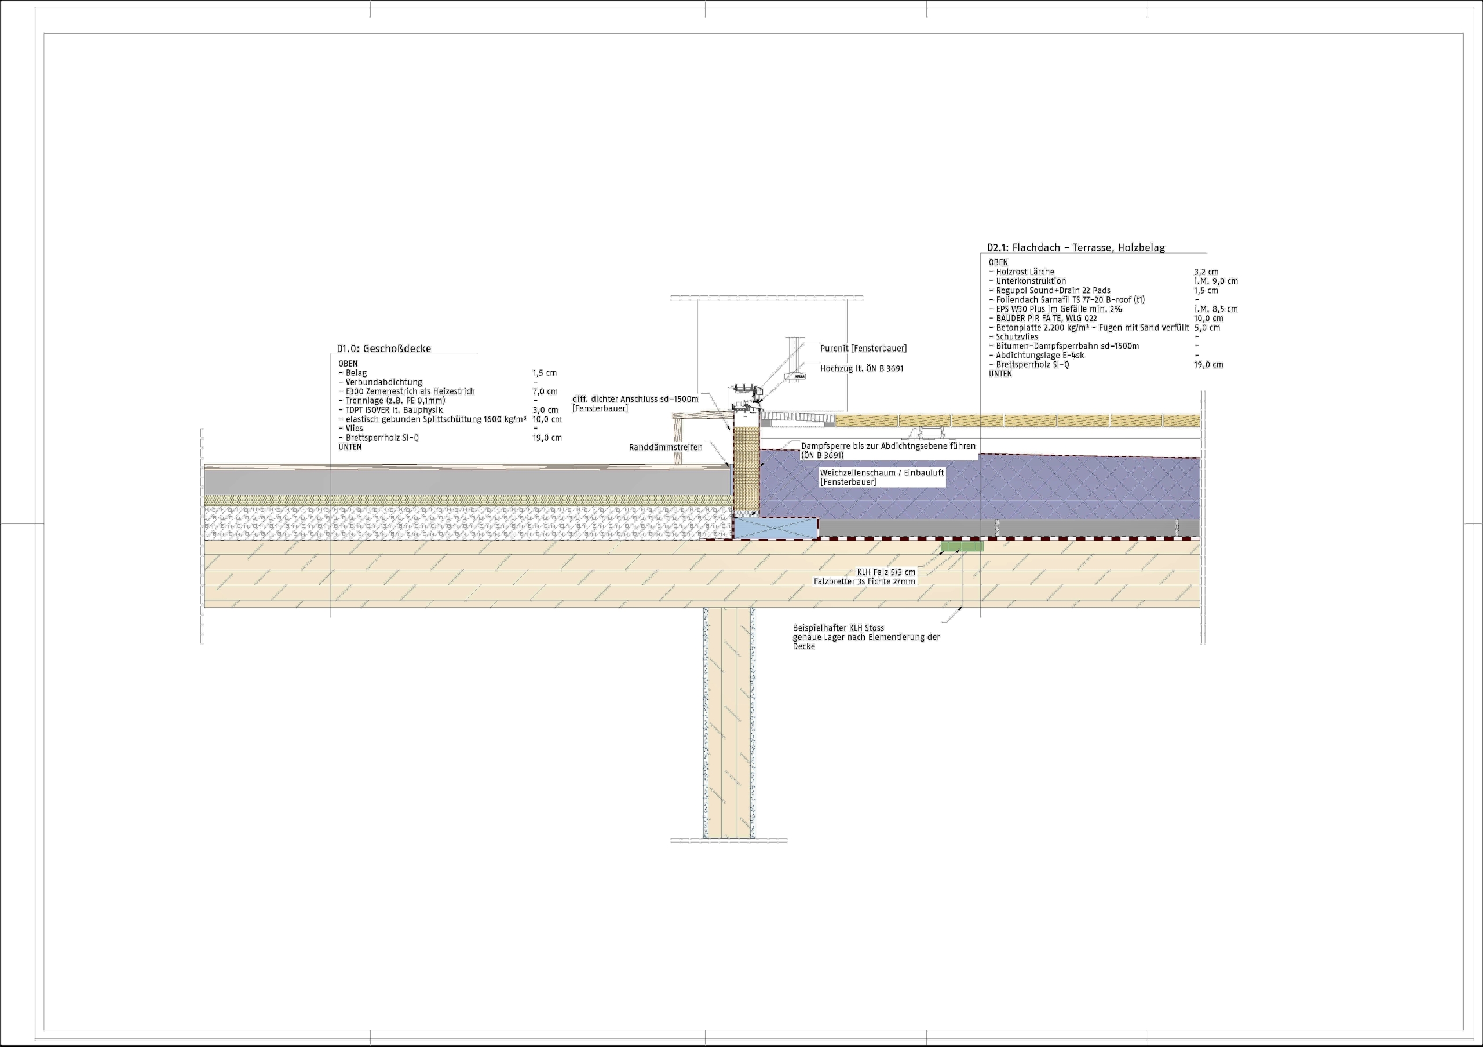1483x1047 pixels.
Task: Click 'UNTEN' at the D1.0 list end
Action: (350, 446)
